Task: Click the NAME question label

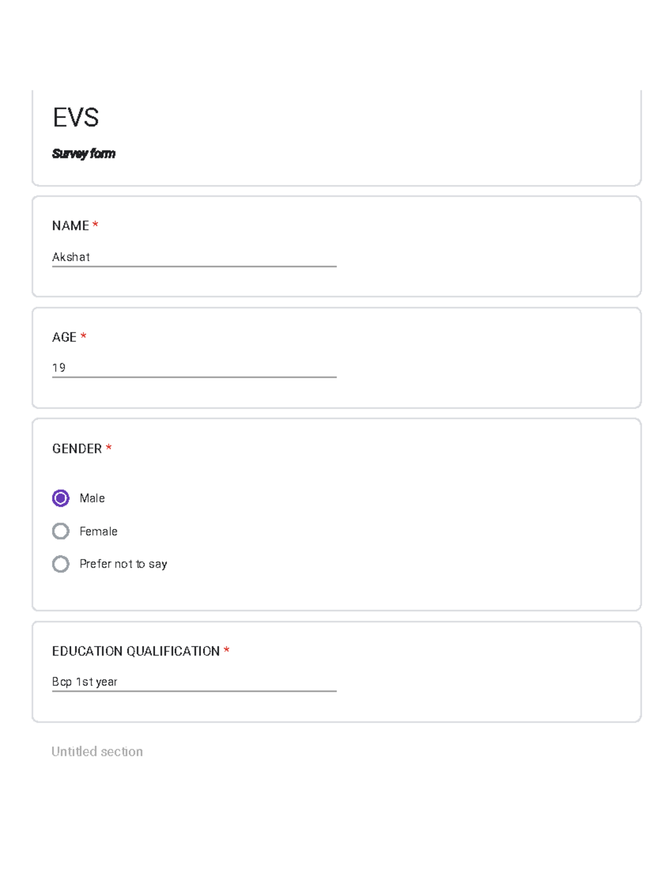Action: [71, 226]
